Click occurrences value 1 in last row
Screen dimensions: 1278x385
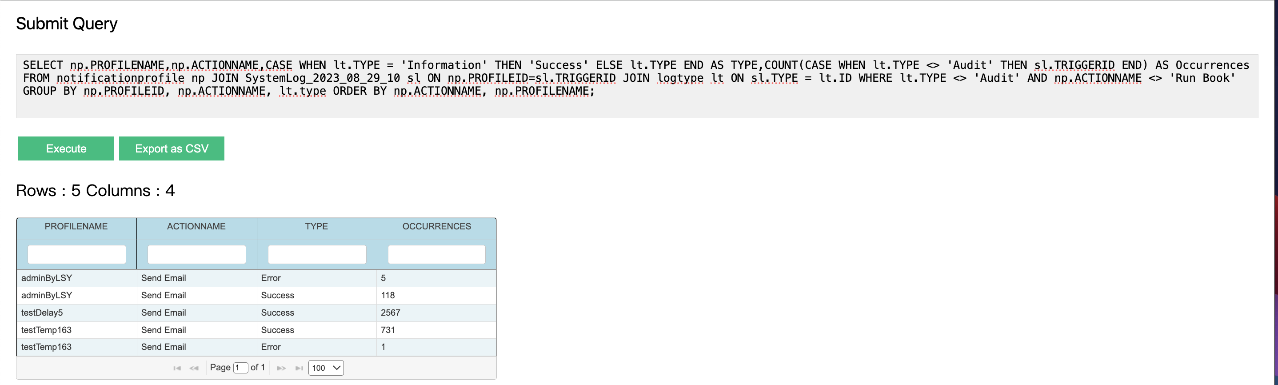point(436,347)
